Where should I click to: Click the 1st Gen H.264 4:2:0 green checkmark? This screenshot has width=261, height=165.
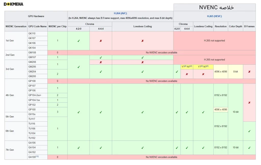pos(79,41)
